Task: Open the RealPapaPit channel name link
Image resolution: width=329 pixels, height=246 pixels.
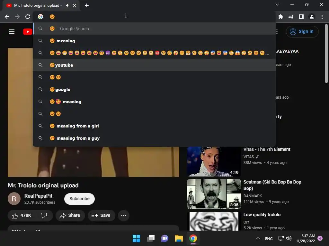Action: coord(39,196)
